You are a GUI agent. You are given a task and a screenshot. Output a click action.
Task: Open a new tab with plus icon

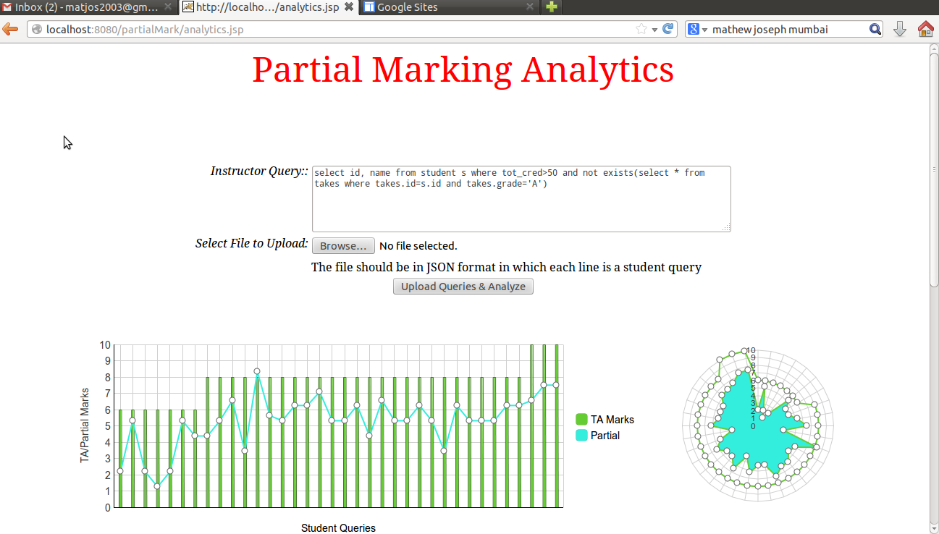click(552, 7)
